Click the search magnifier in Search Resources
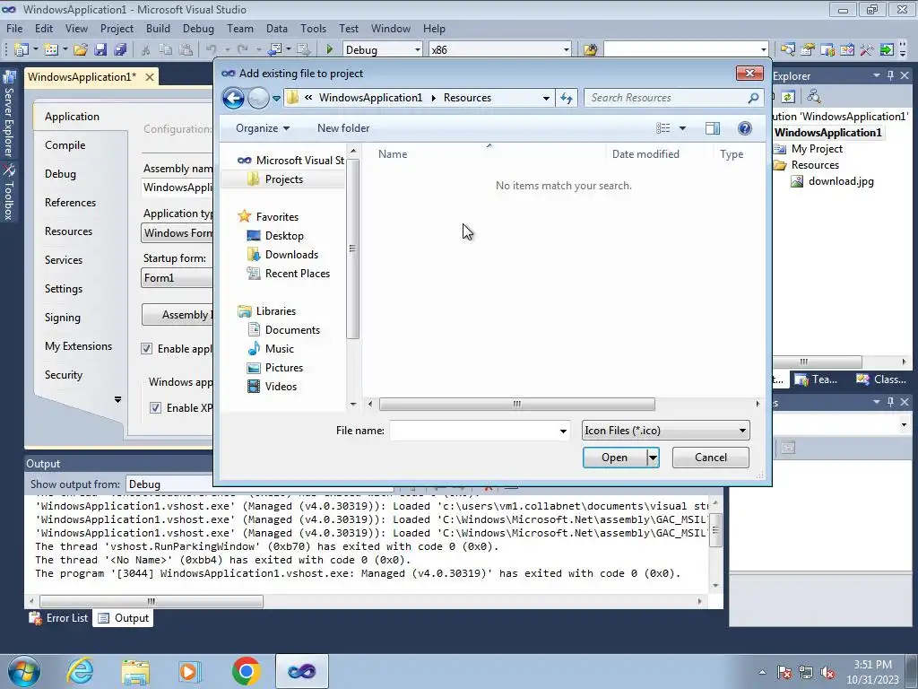918x689 pixels. coord(753,98)
